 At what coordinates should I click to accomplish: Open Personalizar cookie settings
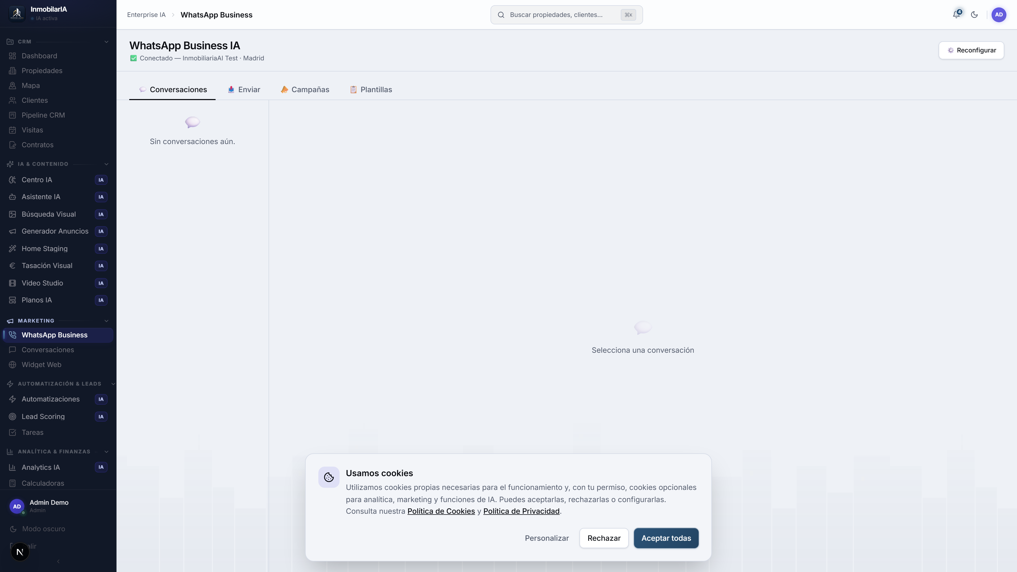[546, 538]
